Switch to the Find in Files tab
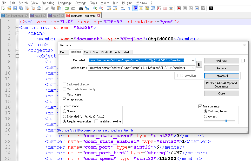Viewport: 251px width, 161px height. click(x=91, y=52)
